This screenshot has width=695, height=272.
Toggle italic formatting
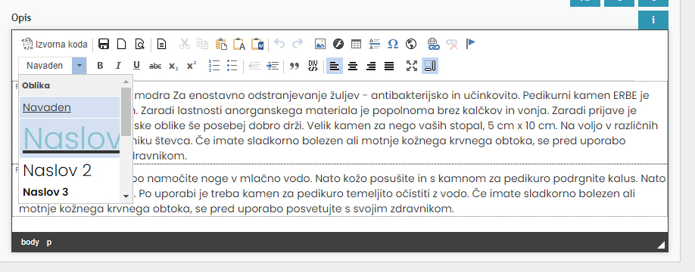118,66
